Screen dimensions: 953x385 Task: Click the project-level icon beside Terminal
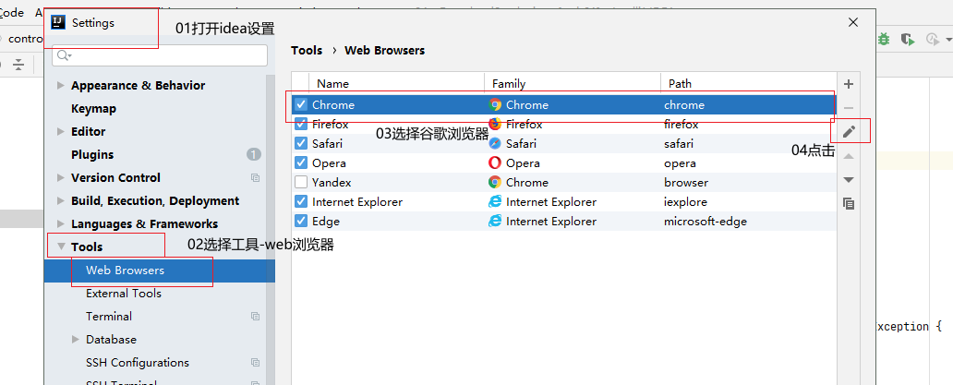point(255,317)
